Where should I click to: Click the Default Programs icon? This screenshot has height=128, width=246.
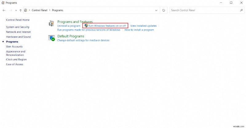(51, 38)
